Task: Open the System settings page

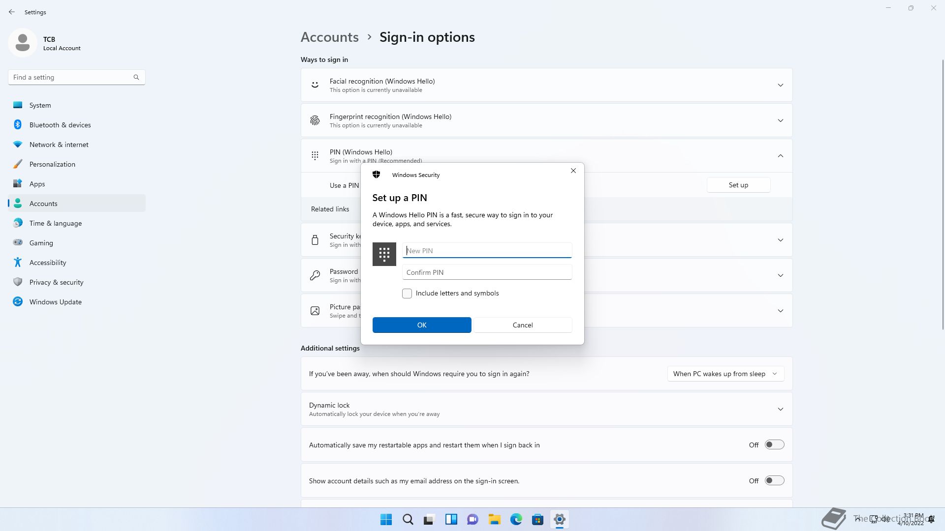Action: coord(77,105)
